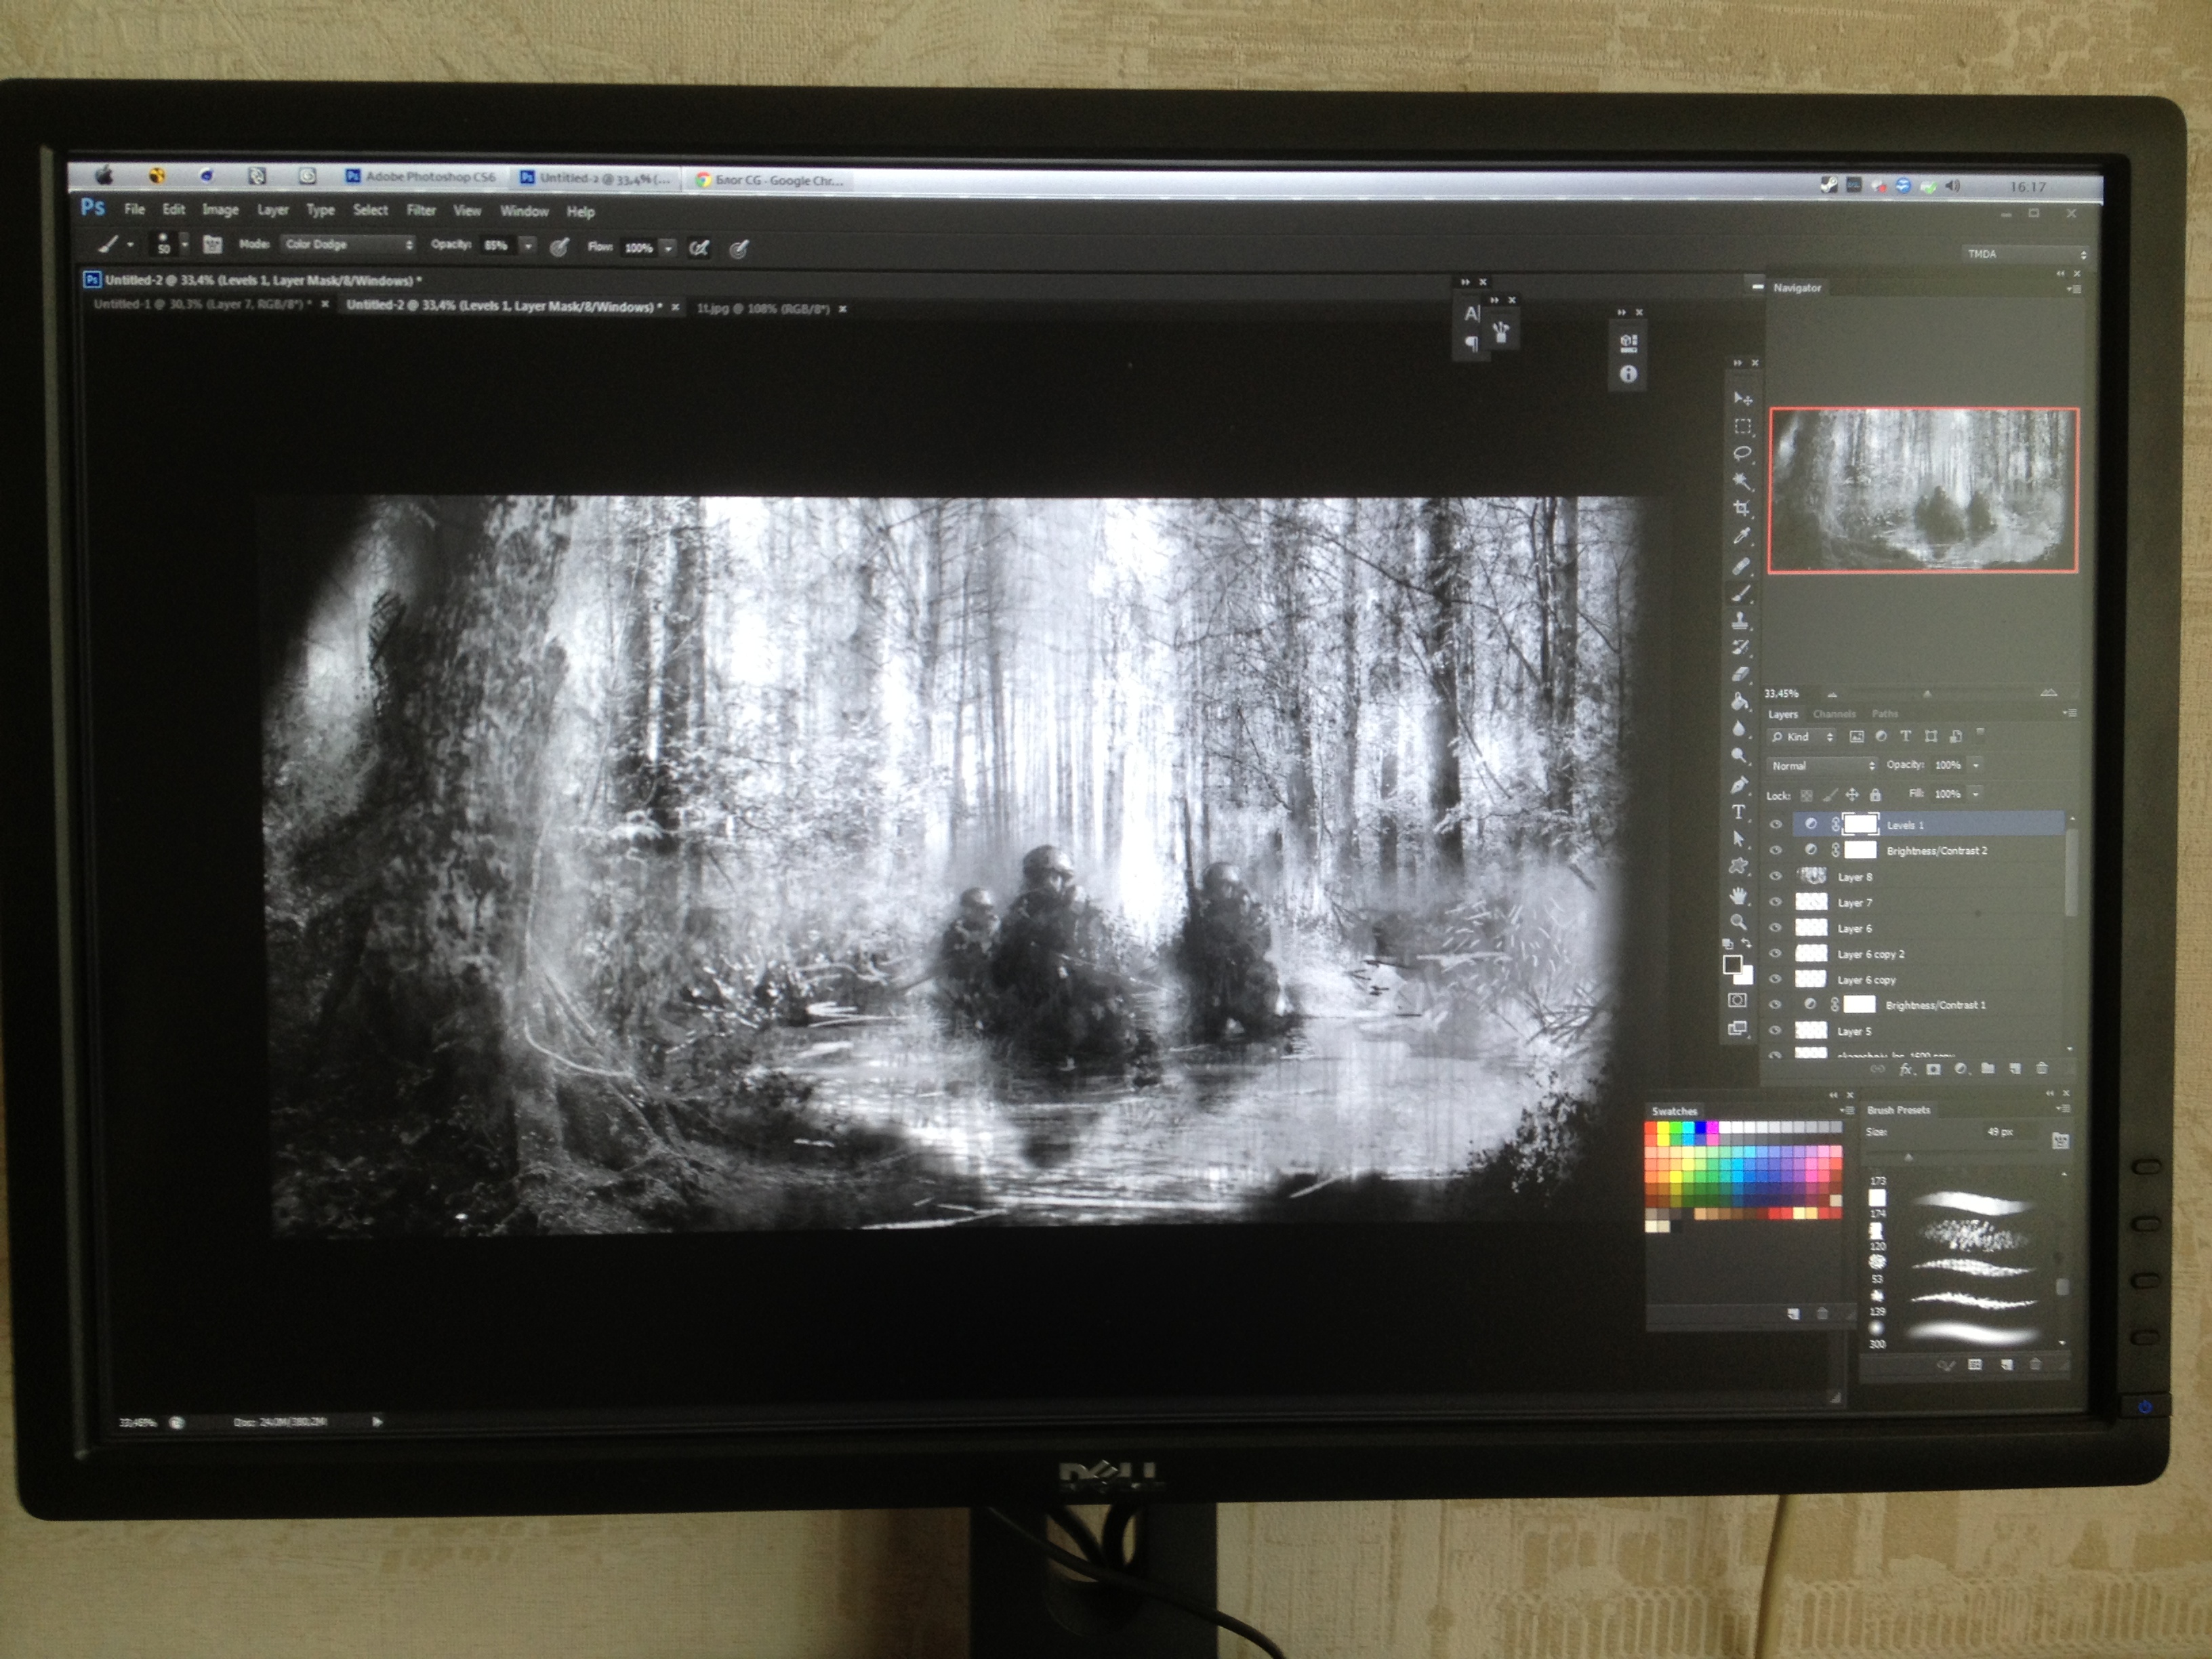Toggle visibility of Brightness/Contrast 2 layer
The height and width of the screenshot is (1659, 2212).
(x=1776, y=850)
